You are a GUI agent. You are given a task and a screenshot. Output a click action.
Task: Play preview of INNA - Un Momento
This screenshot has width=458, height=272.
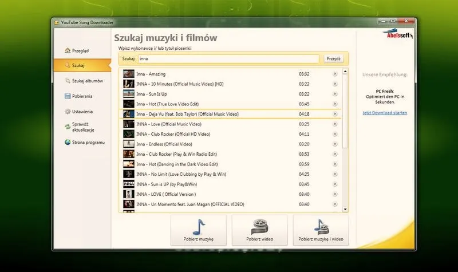[335, 204]
